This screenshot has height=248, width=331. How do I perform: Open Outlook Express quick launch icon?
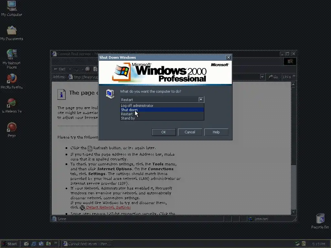pos(41,244)
